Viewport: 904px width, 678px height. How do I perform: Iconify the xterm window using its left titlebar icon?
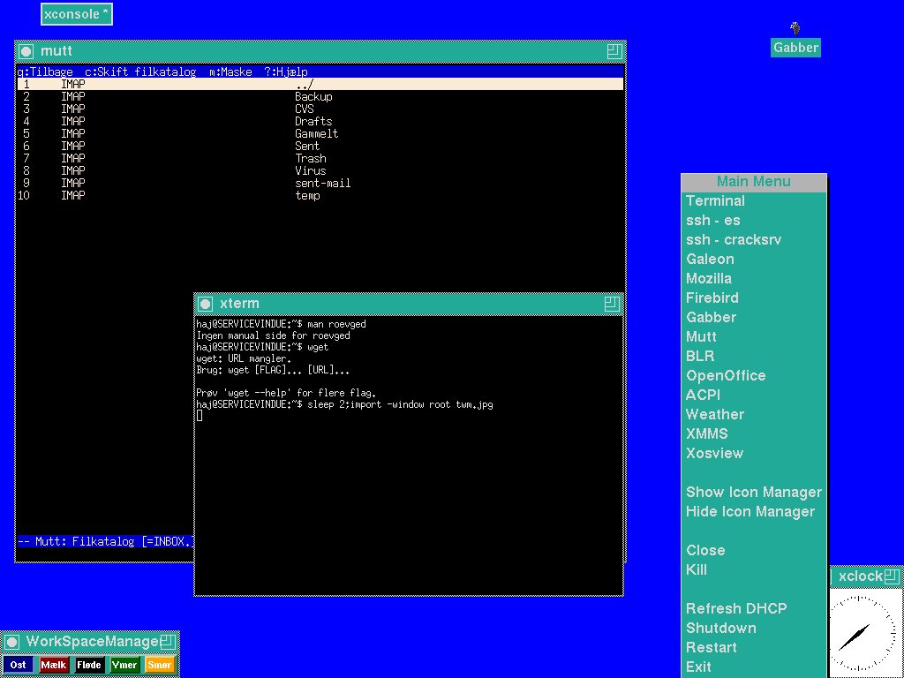(205, 304)
